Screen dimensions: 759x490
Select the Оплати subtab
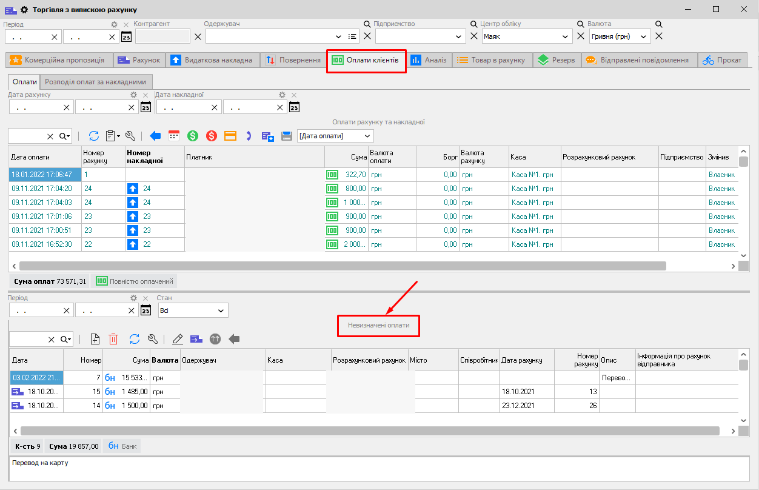pos(25,81)
